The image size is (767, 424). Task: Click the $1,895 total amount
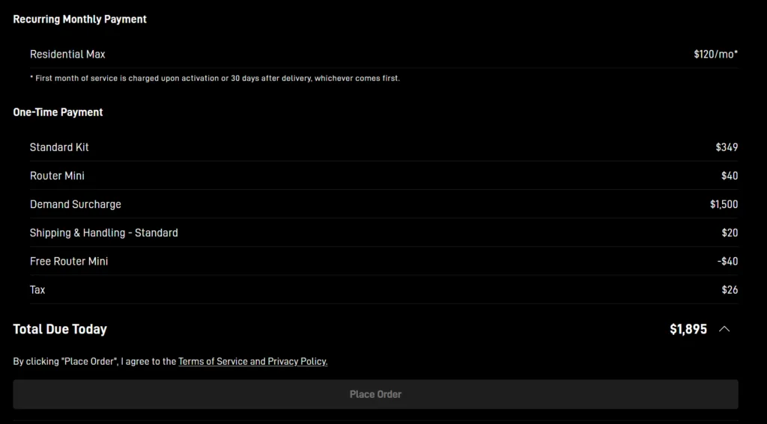coord(688,329)
